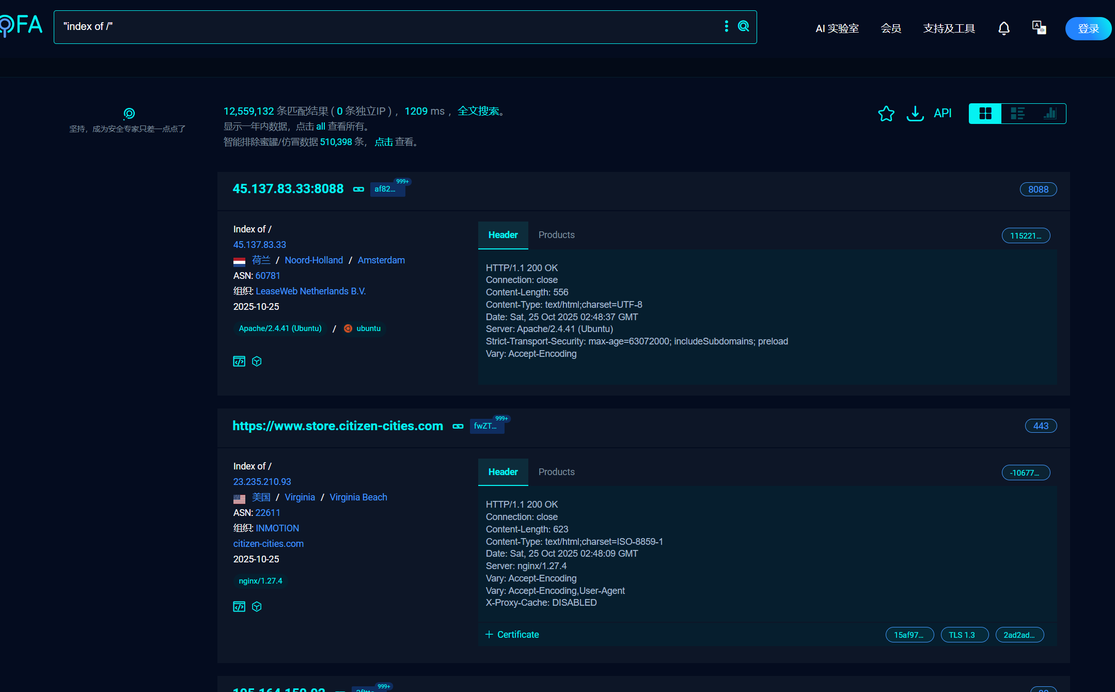1115x692 pixels.
Task: Open the Amsterdam city link
Action: [x=381, y=260]
